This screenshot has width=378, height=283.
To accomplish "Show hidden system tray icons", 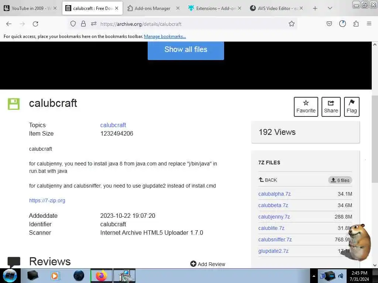I will (314, 276).
